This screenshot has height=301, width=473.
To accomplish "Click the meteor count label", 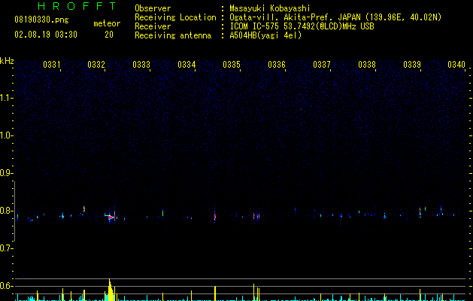I will 107,23.
